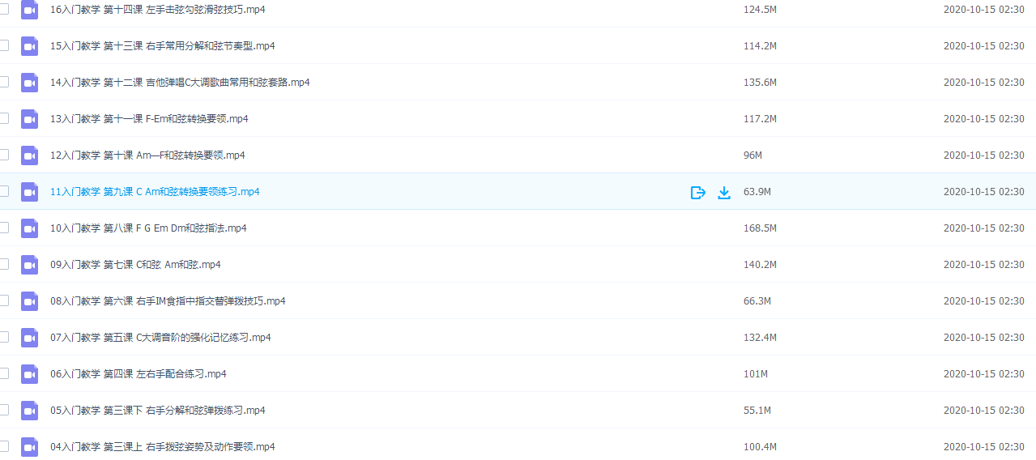Select the checkbox for 12入门教学 第十课
1036x460 pixels.
pos(3,155)
